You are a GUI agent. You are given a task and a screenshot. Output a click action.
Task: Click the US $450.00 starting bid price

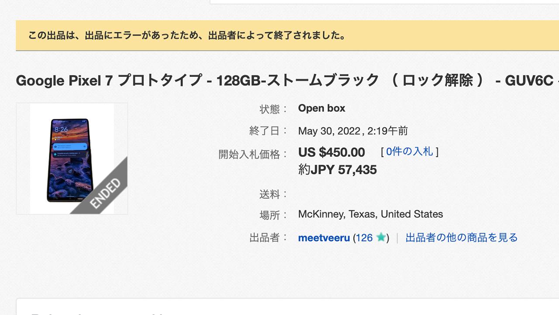[x=331, y=152]
